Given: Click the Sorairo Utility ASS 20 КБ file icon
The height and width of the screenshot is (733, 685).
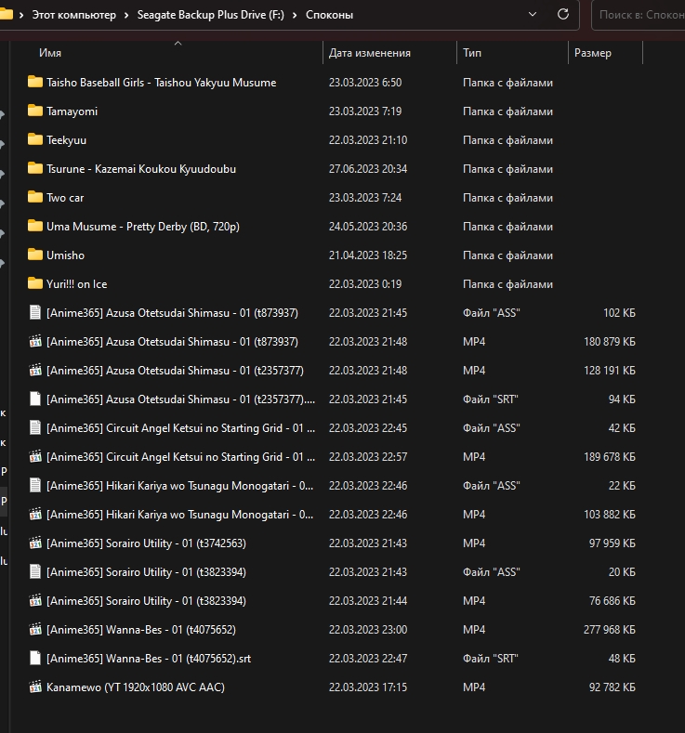Looking at the screenshot, I should (35, 571).
